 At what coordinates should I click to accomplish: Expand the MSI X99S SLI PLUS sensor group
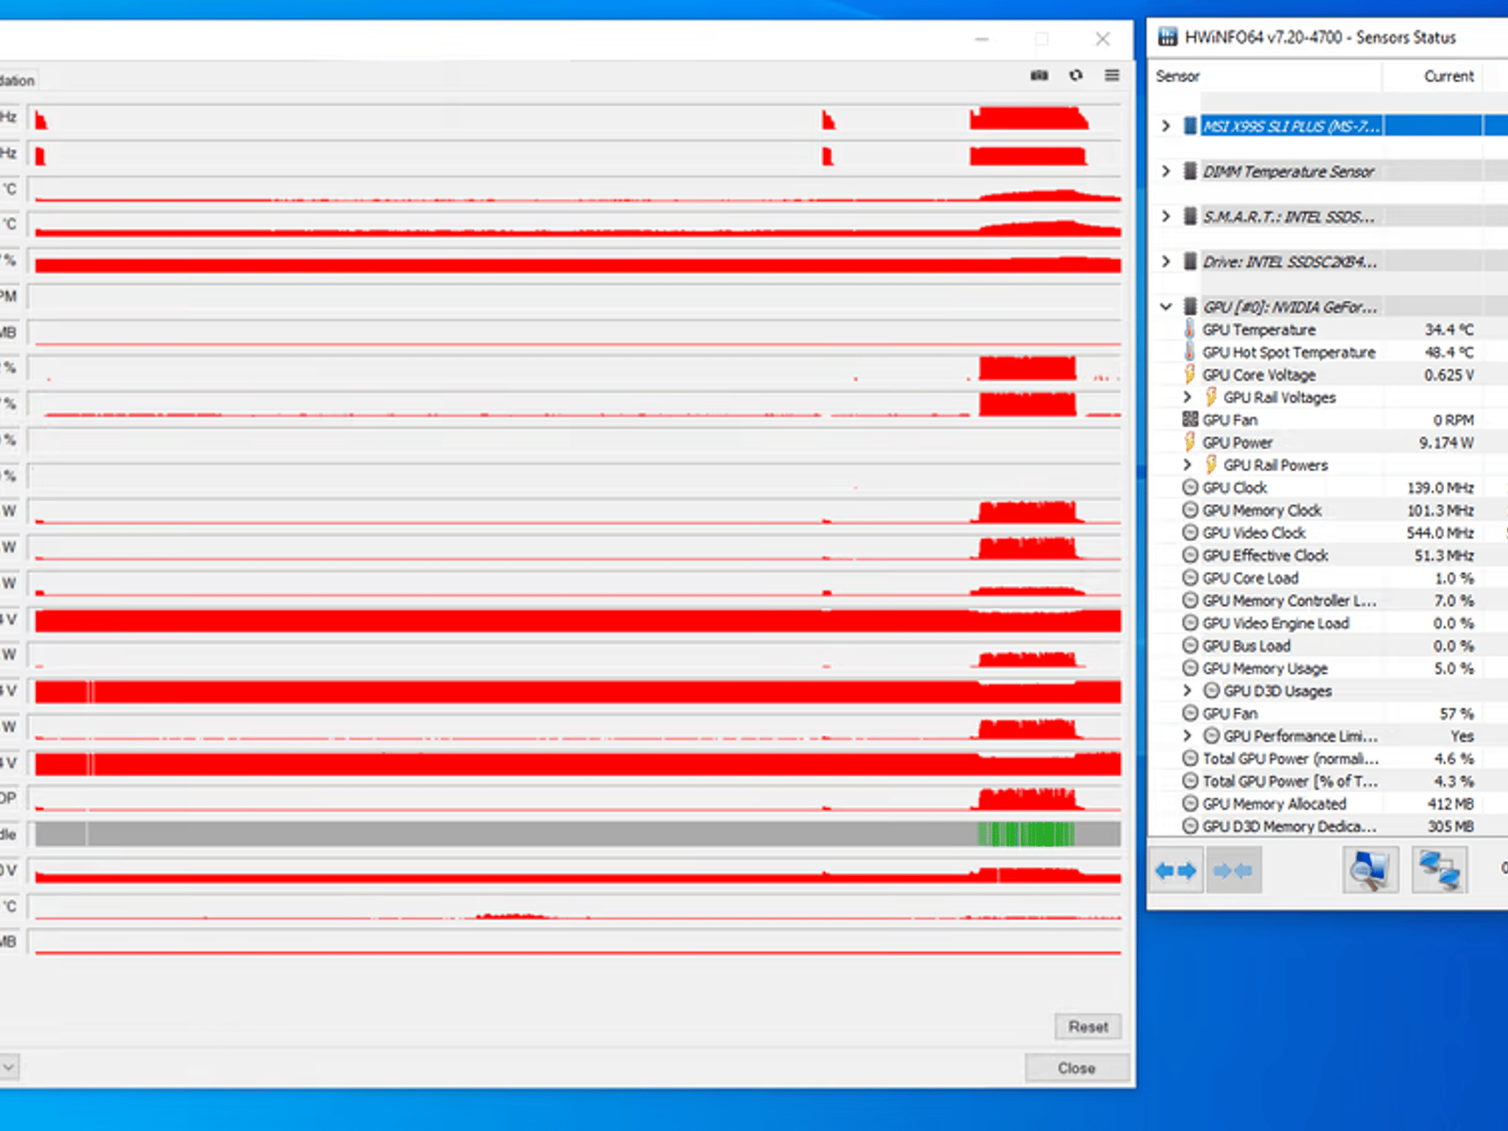point(1166,126)
